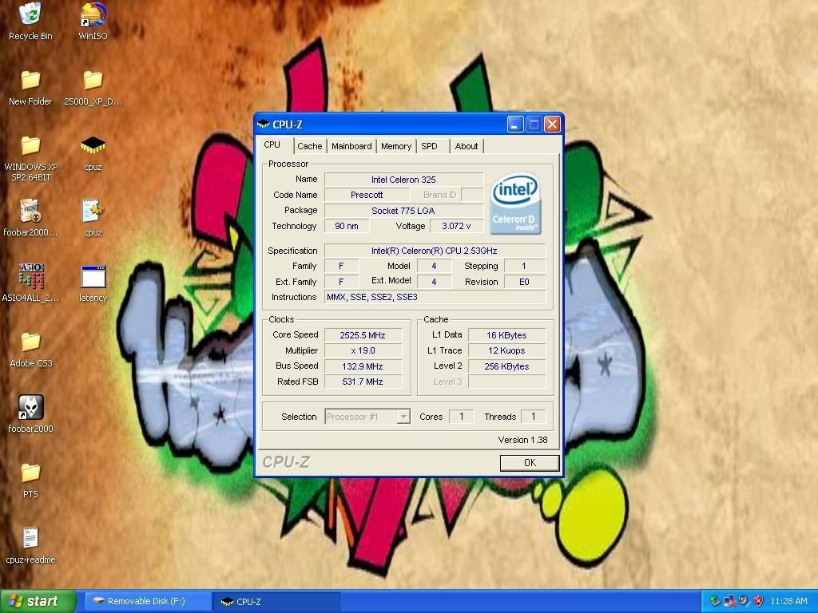Click the Stepping value "1"
The height and width of the screenshot is (613, 818).
click(x=524, y=267)
